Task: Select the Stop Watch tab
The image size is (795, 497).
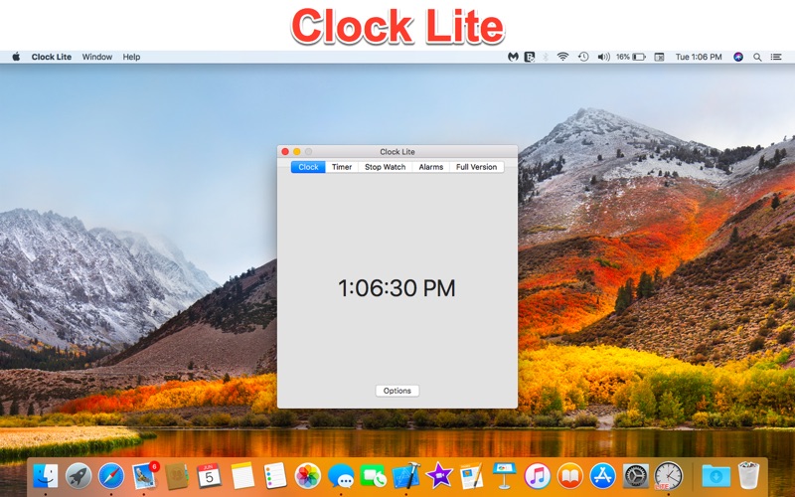Action: pos(386,167)
